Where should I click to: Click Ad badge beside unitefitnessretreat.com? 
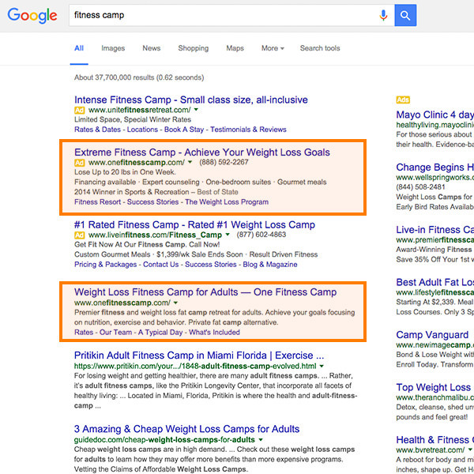(80, 110)
